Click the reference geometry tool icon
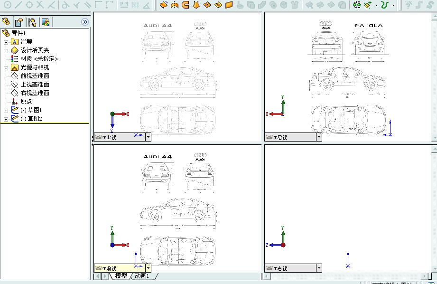This screenshot has height=284, width=437. [x=368, y=4]
